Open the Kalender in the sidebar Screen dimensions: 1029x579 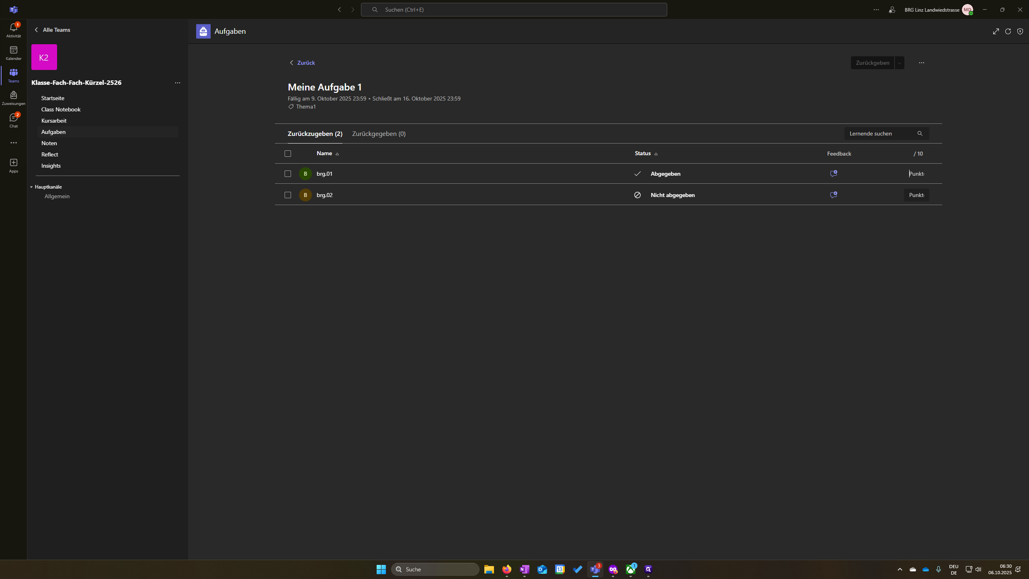(x=13, y=53)
